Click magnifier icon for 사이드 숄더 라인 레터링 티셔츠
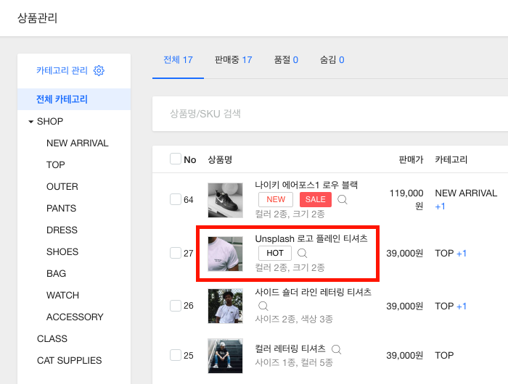The height and width of the screenshot is (384, 508). pos(263,306)
